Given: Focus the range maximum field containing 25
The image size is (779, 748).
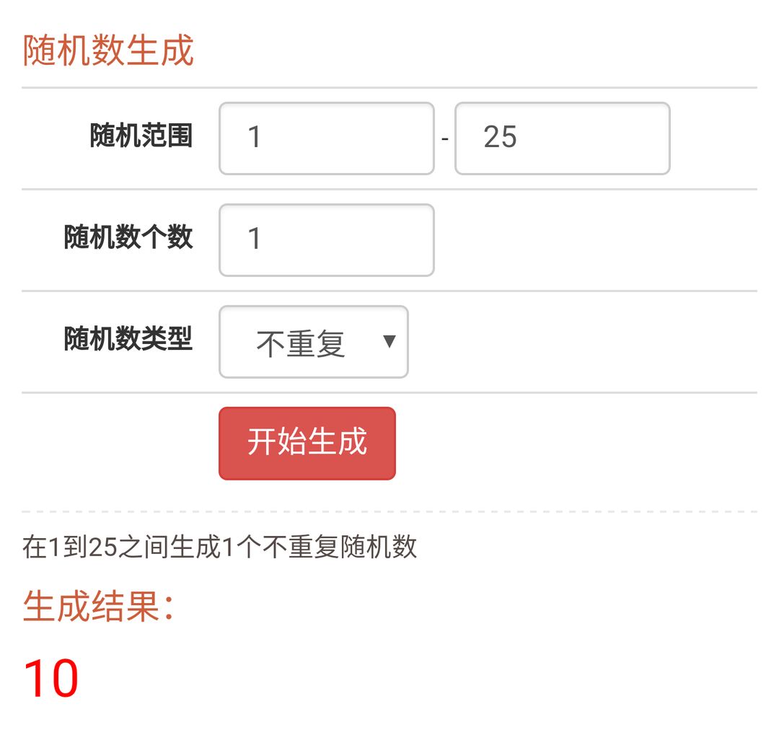Looking at the screenshot, I should click(563, 138).
